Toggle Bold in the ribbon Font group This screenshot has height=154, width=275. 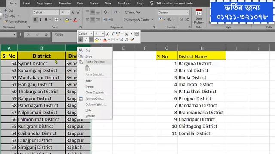[35, 20]
